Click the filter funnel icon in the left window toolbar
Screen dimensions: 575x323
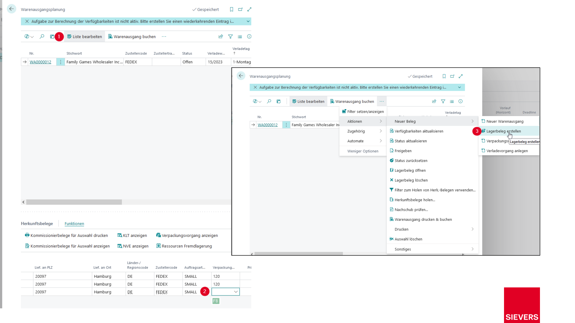pyautogui.click(x=230, y=36)
